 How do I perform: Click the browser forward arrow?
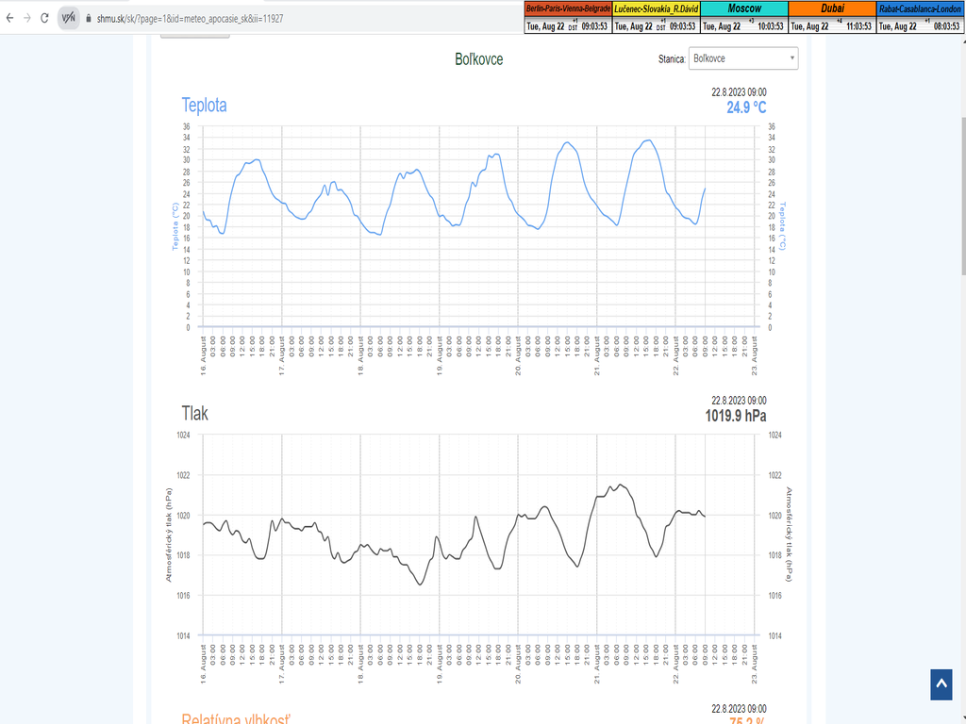(x=26, y=18)
